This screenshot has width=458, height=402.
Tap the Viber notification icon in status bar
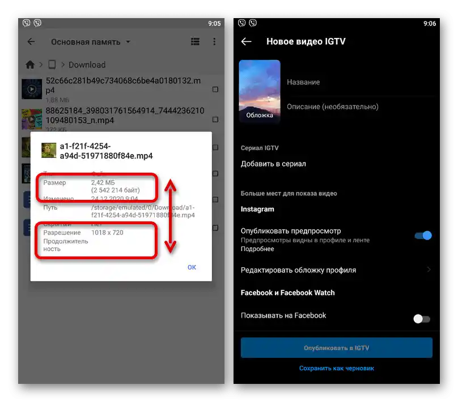27,23
